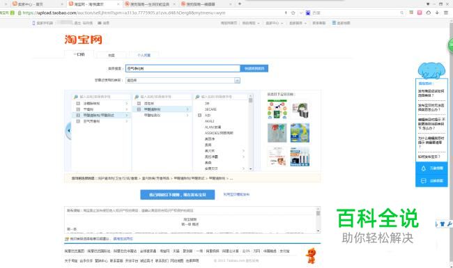Expand 冰箱除味剂 with its arrow
The width and height of the screenshot is (453, 268).
pos(127,103)
